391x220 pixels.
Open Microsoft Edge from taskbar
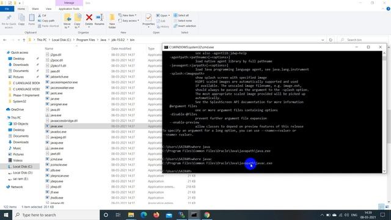144,215
